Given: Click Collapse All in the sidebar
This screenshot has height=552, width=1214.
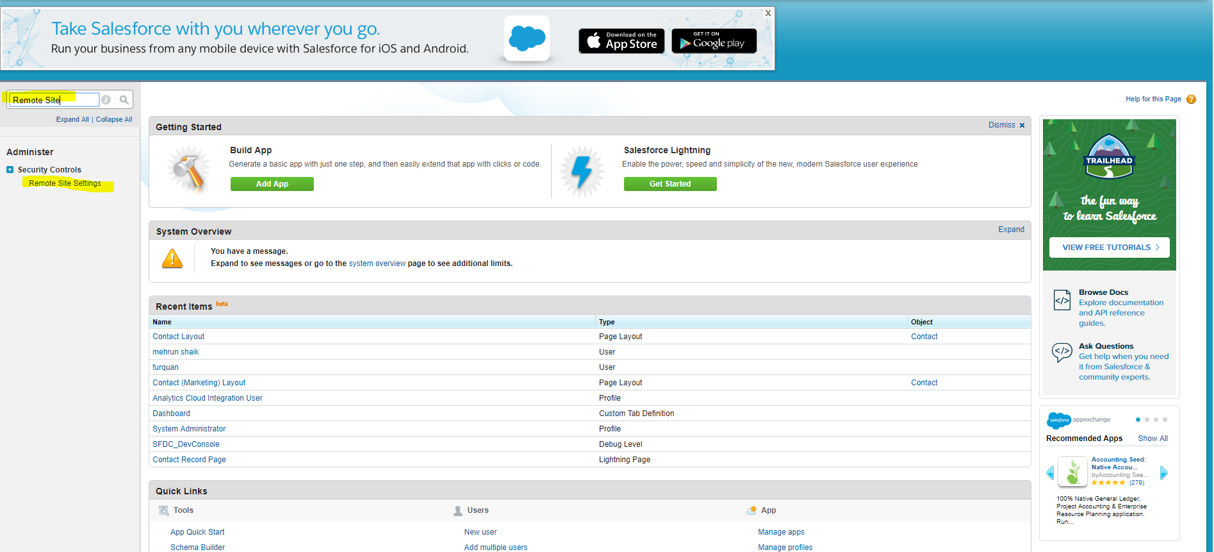Looking at the screenshot, I should (x=114, y=119).
